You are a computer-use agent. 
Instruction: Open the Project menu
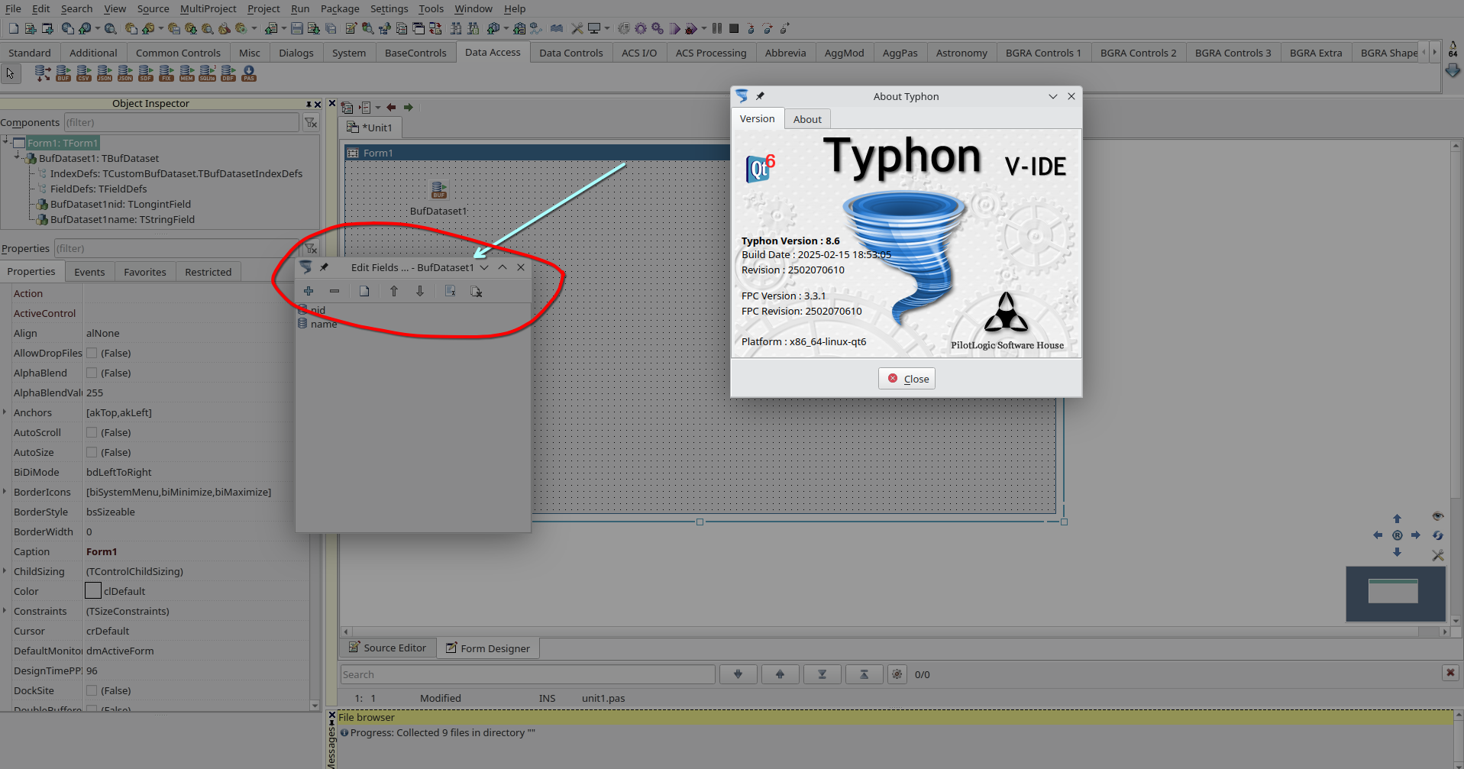[x=263, y=8]
